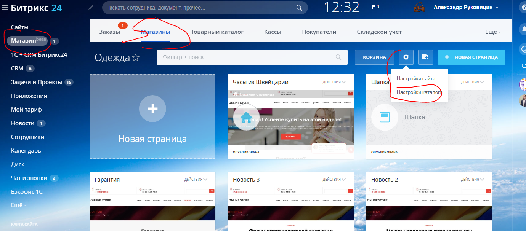This screenshot has height=231, width=526.
Task: Expand the Еще dropdown in the tab bar
Action: pyautogui.click(x=493, y=32)
